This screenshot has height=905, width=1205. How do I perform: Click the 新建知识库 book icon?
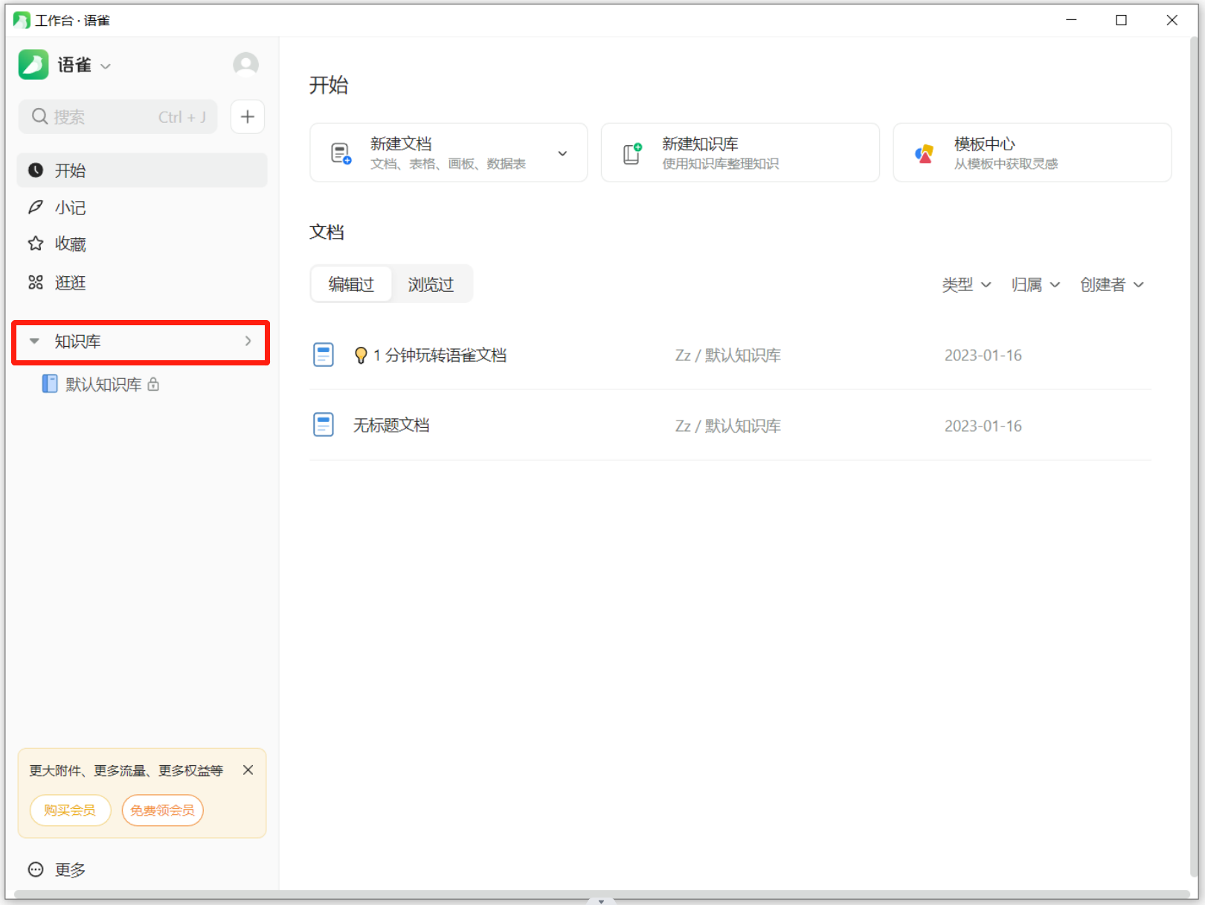pyautogui.click(x=632, y=153)
